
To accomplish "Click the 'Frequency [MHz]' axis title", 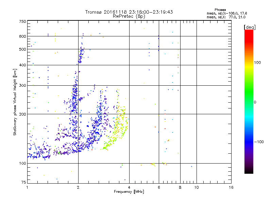I will (x=129, y=192).
